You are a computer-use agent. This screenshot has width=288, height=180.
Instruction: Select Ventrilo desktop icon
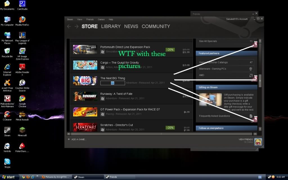click(x=7, y=148)
